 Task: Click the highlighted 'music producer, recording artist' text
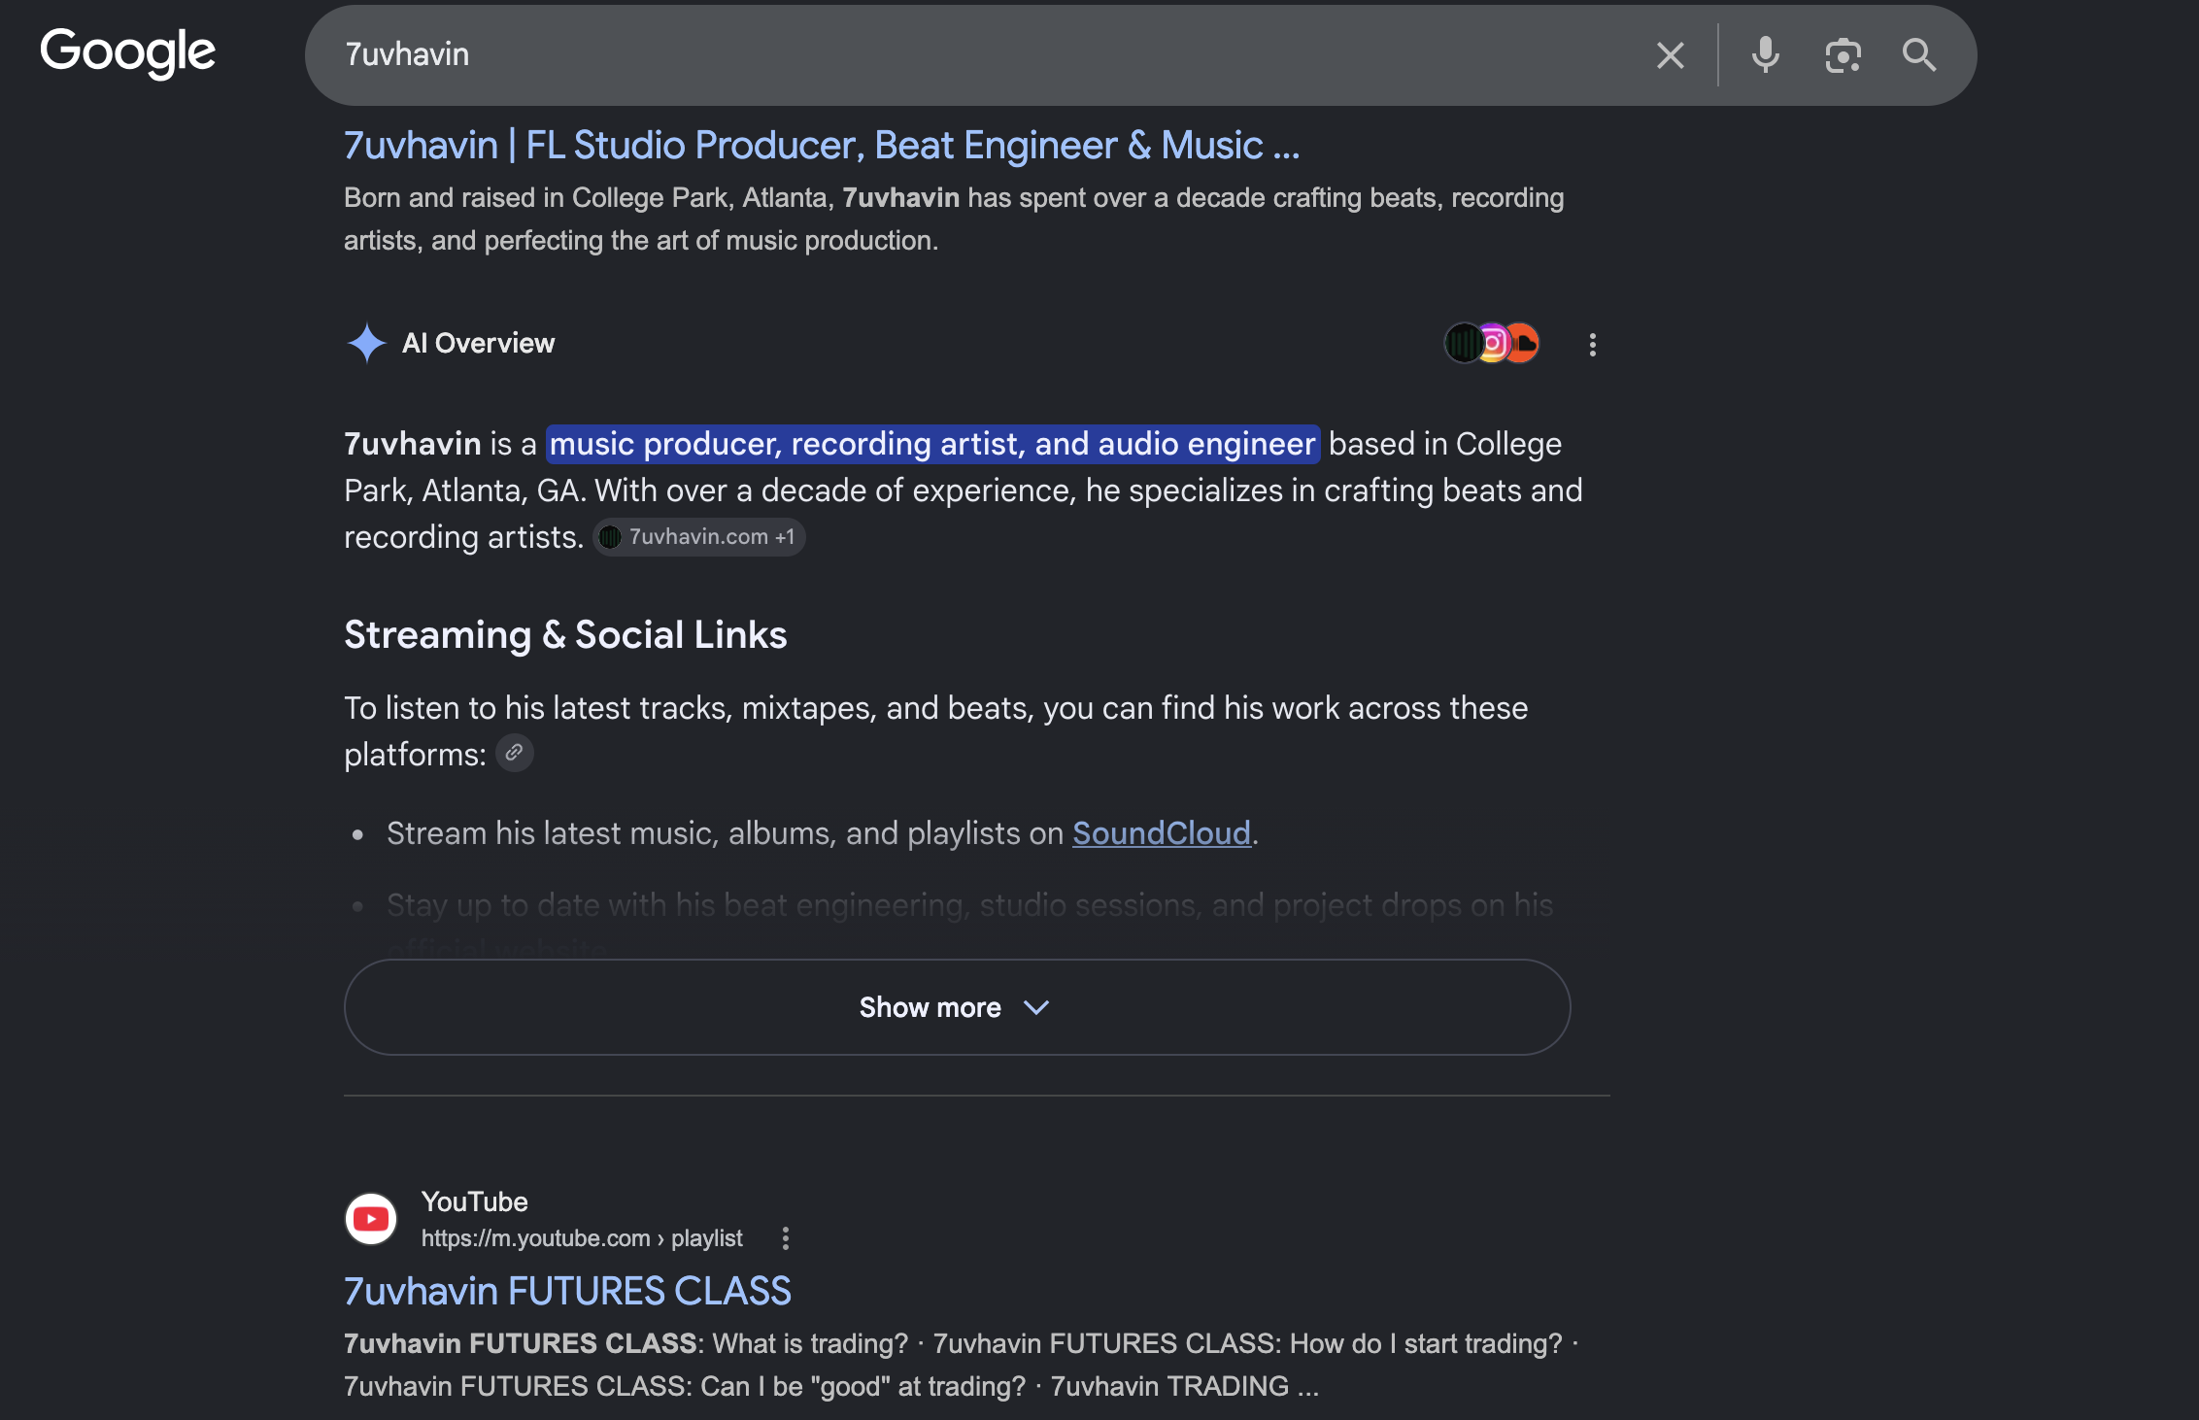932,444
